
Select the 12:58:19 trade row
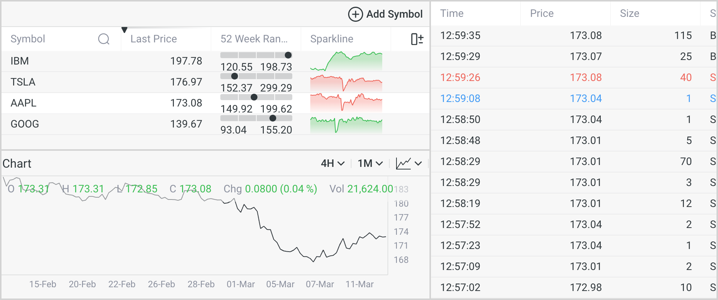574,204
